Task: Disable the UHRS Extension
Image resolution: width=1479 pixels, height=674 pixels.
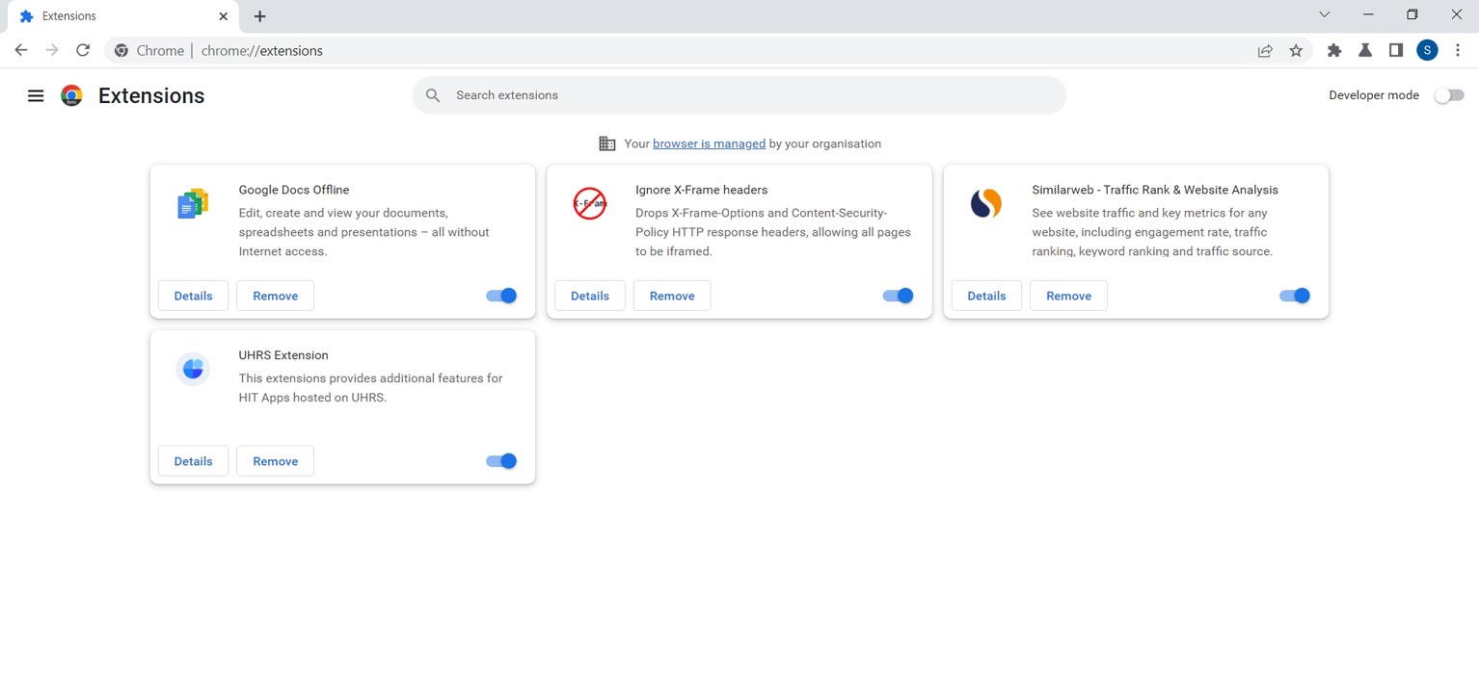Action: pyautogui.click(x=501, y=461)
